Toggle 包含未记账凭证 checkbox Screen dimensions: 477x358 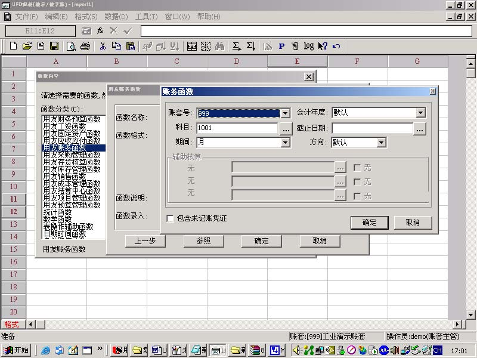pyautogui.click(x=170, y=218)
